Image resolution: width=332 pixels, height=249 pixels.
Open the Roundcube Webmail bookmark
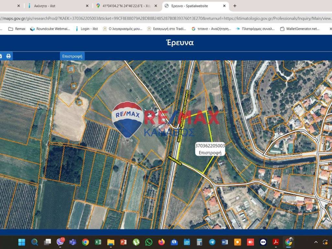pos(50,29)
